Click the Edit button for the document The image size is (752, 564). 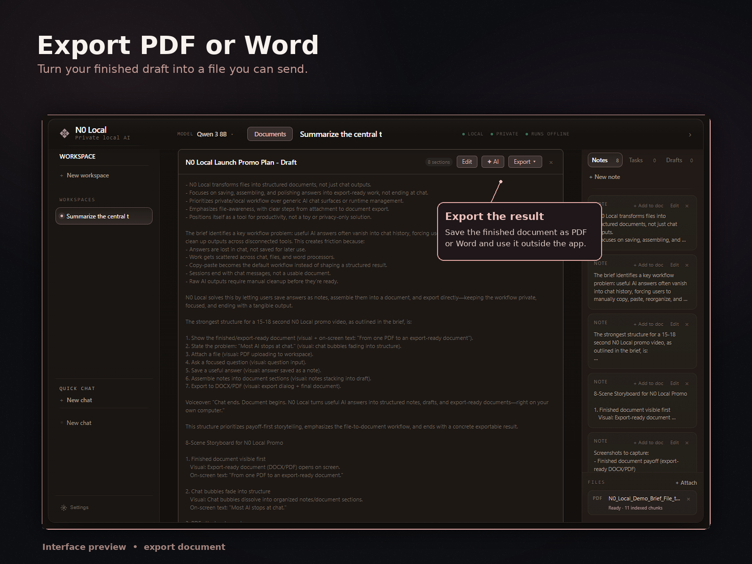coord(467,162)
